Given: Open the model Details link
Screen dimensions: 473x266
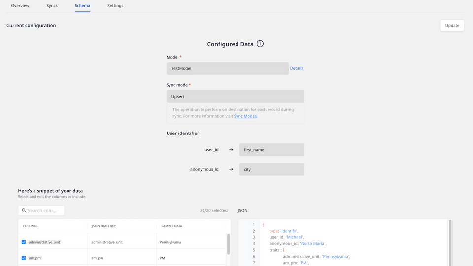Looking at the screenshot, I should (297, 68).
